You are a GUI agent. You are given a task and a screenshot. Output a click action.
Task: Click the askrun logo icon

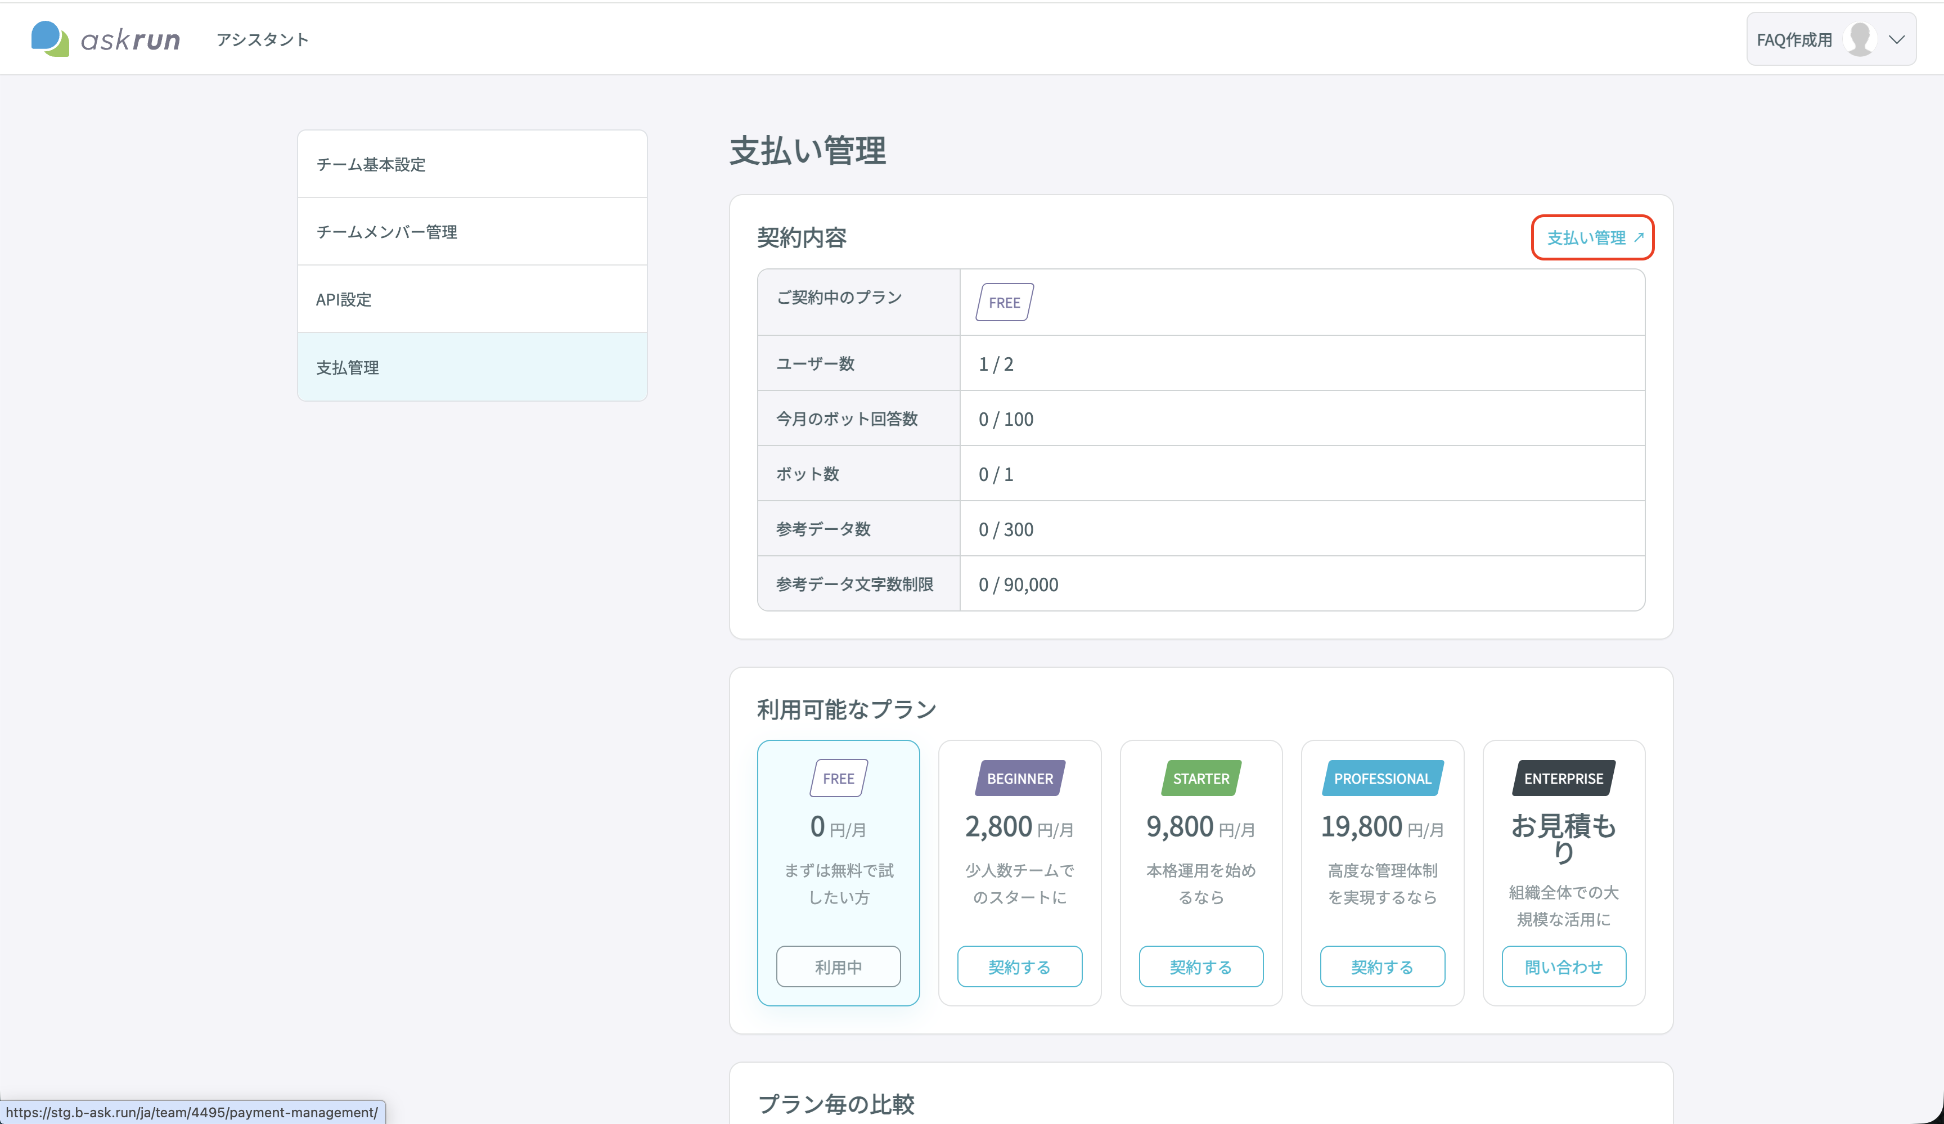[50, 39]
